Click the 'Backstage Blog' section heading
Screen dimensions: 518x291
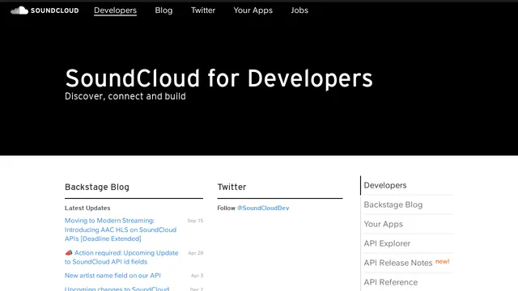[x=97, y=187]
